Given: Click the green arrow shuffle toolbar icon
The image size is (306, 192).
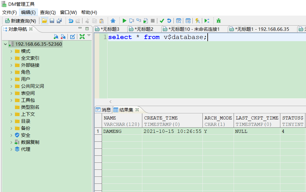Looking at the screenshot, I should pos(207,21).
